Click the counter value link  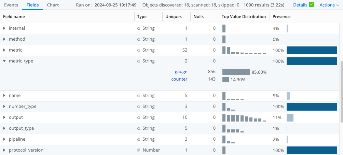[x=179, y=79]
